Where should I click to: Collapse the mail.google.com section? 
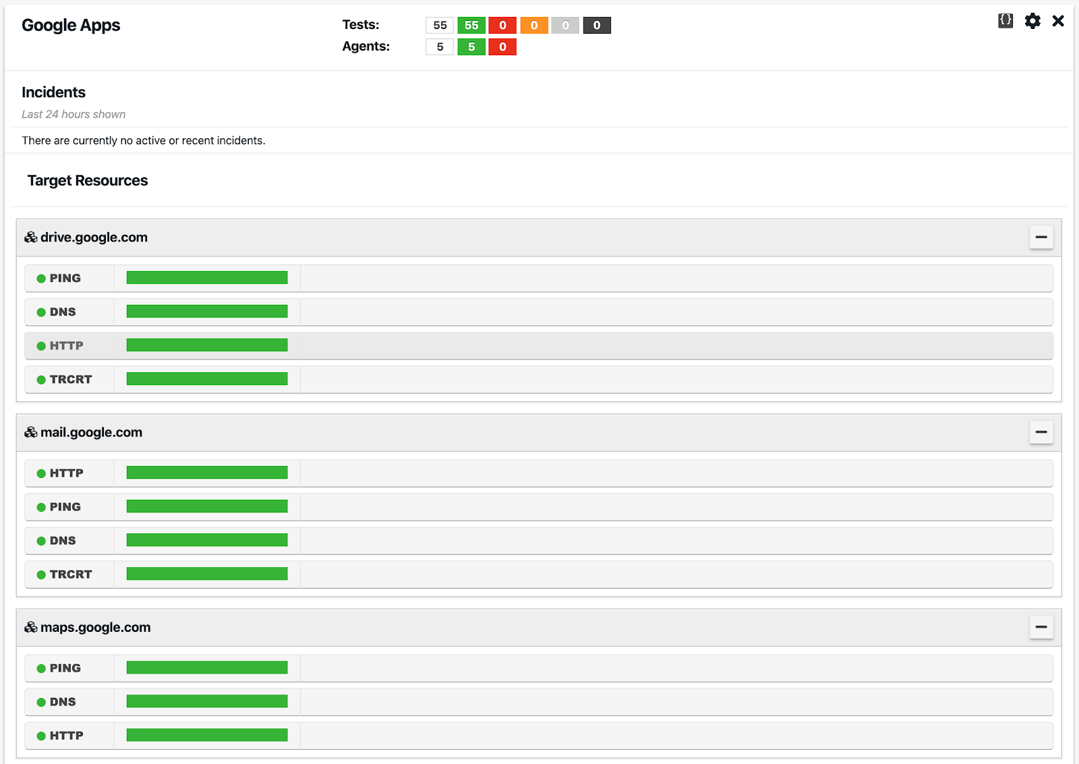click(1041, 432)
